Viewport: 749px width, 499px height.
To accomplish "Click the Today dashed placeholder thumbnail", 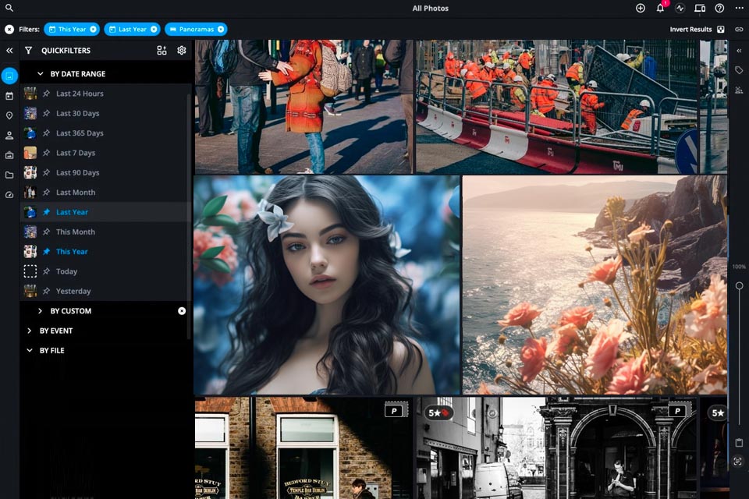I will tap(30, 271).
